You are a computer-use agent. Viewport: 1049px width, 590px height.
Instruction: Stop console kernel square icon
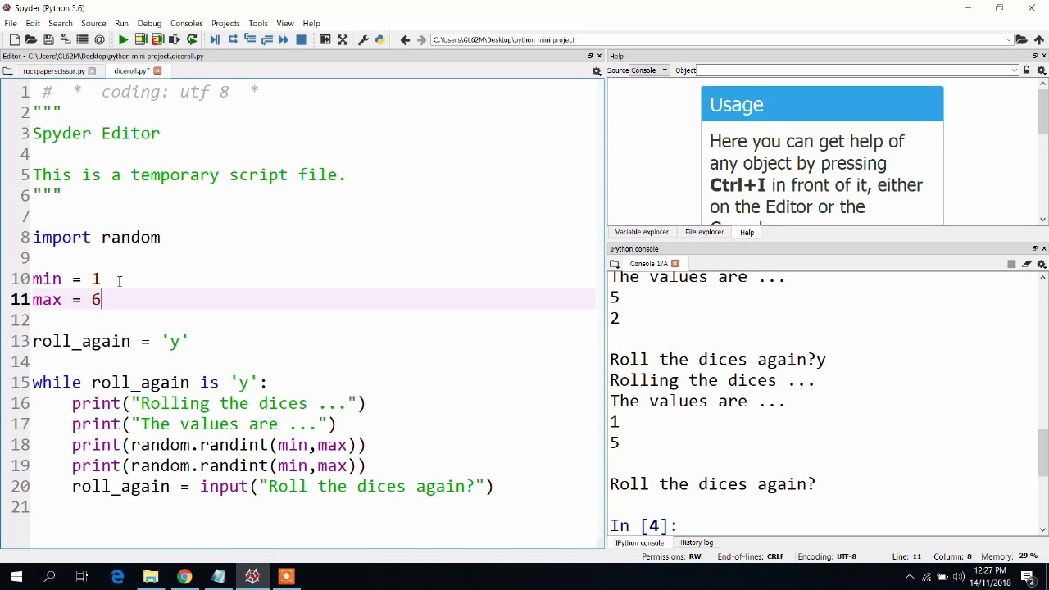coord(1011,264)
